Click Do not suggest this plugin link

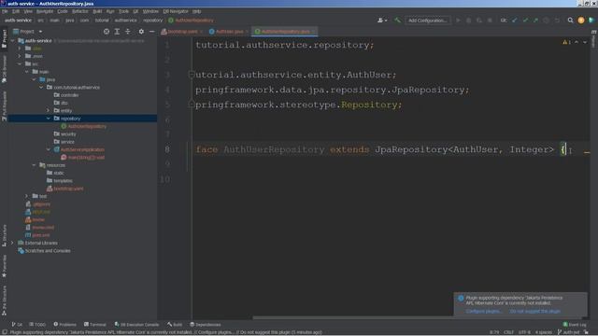point(534,311)
